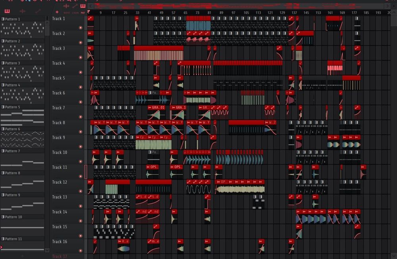This screenshot has width=397, height=259.
Task: Mute Track 14 with its dot toggle
Action: point(81,221)
